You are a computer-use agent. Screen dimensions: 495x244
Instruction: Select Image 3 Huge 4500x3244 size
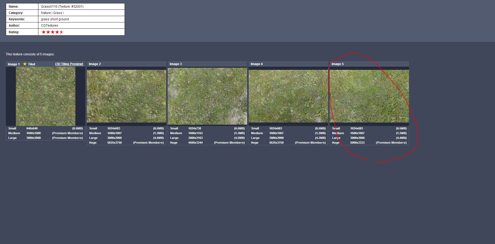(196, 143)
